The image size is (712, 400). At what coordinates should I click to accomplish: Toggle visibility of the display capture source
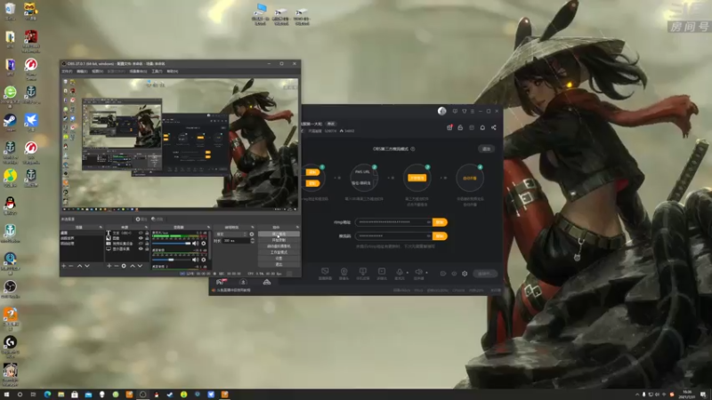(141, 249)
